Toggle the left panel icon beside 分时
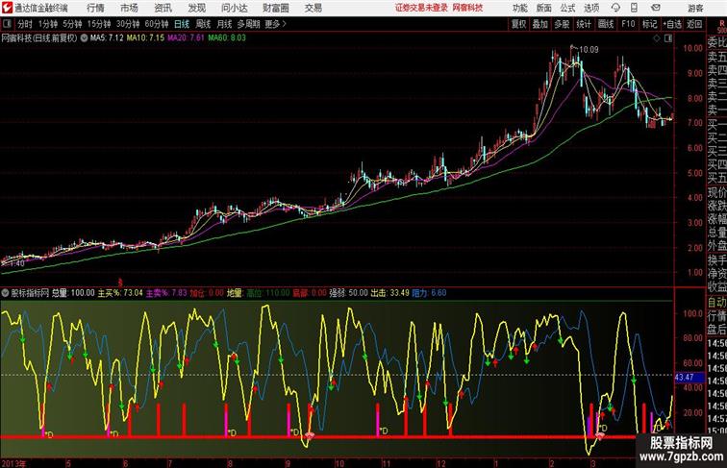 tap(7, 24)
